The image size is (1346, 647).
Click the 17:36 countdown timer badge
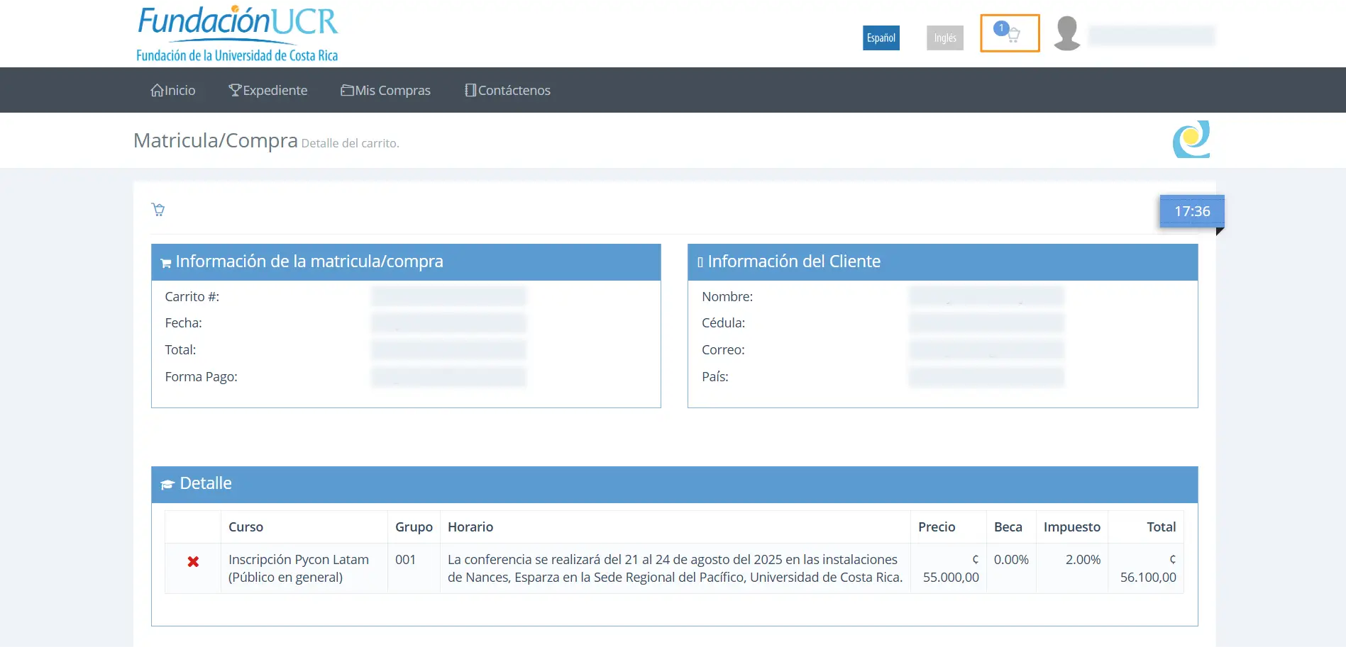pos(1192,211)
